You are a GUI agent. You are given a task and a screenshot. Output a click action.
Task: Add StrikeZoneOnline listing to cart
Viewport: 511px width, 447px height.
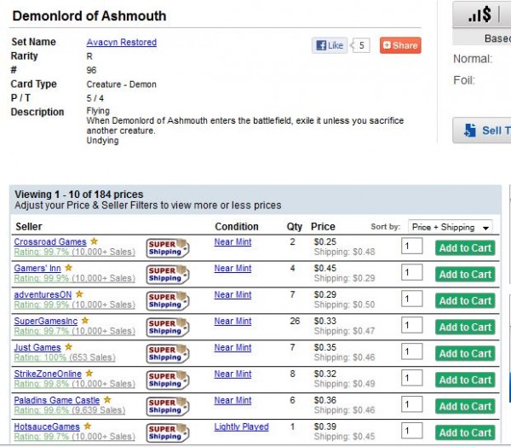[x=464, y=380]
